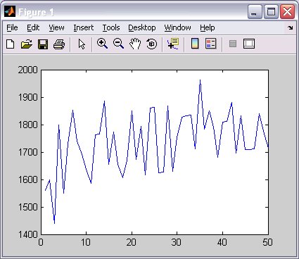Enable the Rotate 3D tool

click(x=151, y=44)
